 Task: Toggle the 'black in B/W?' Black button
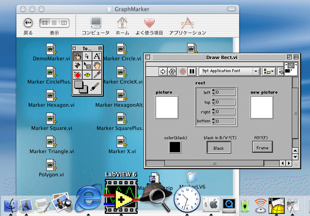[x=218, y=148]
